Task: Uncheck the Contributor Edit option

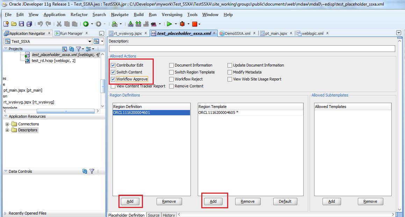Action: tap(113, 65)
